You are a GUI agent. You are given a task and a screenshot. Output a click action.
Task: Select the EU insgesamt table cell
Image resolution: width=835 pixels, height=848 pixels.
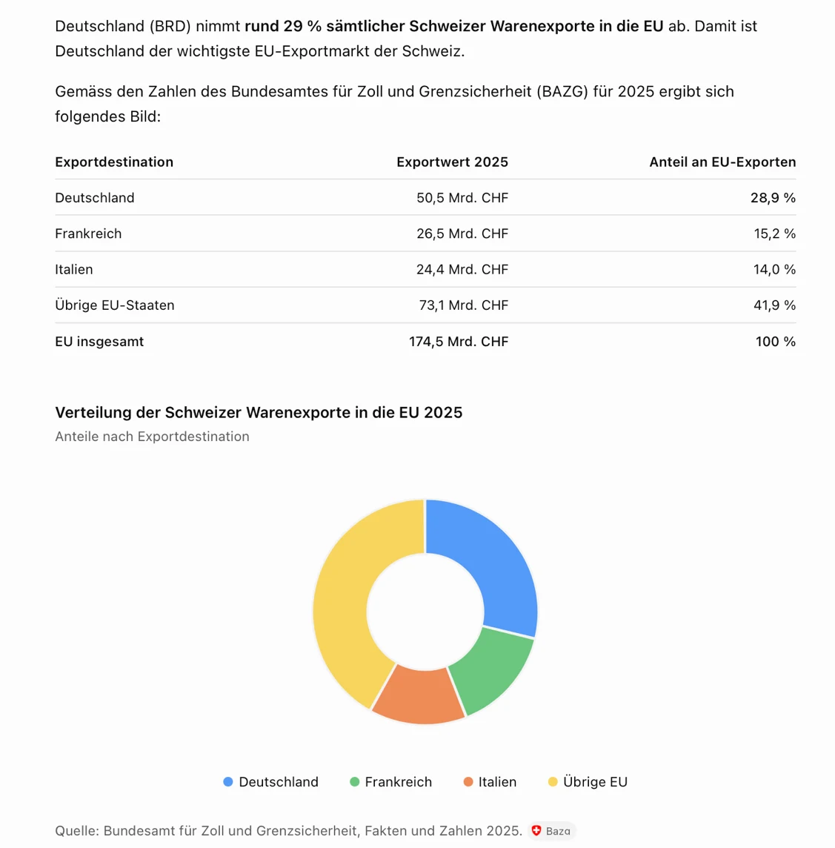point(99,342)
